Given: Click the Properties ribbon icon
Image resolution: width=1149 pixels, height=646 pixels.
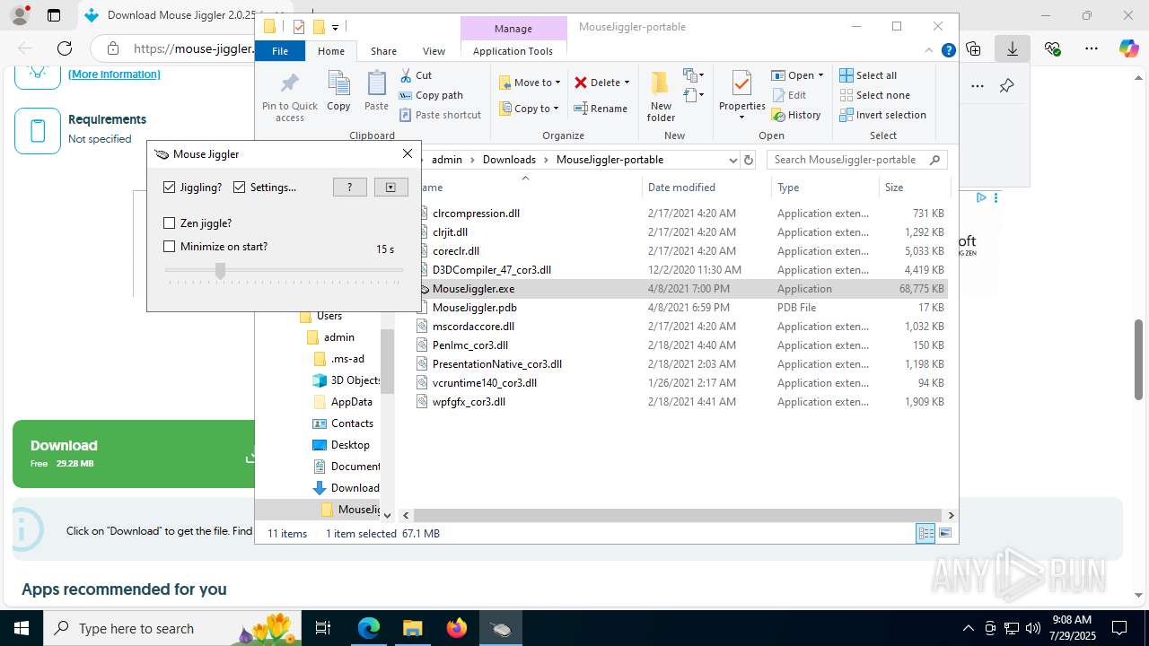Looking at the screenshot, I should tap(741, 83).
